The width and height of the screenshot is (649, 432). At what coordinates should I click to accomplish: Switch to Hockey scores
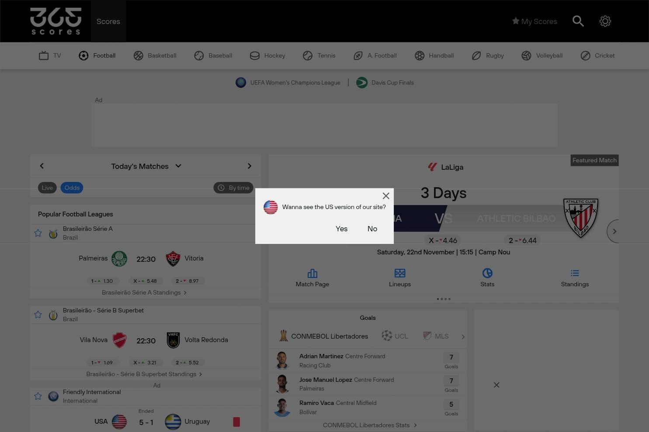(x=267, y=55)
